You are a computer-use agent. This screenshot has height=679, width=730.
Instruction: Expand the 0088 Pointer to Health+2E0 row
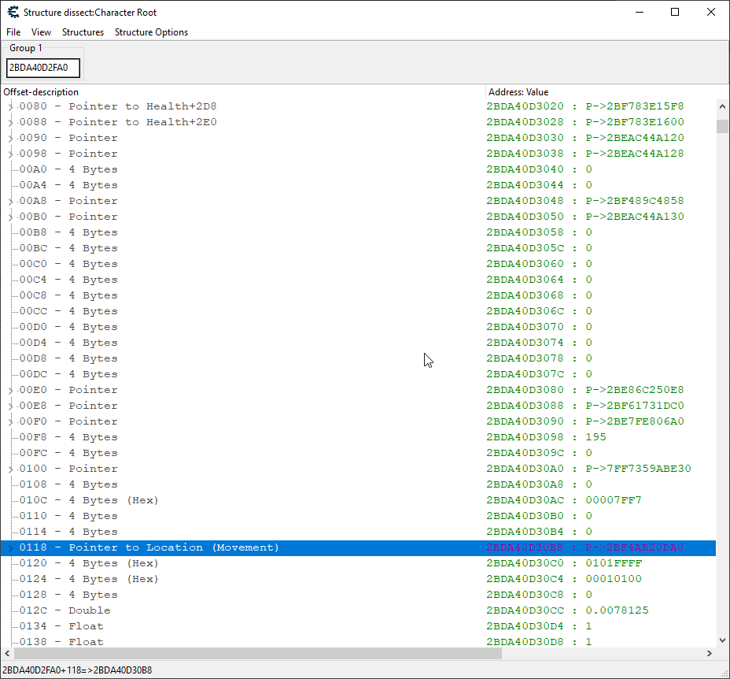pyautogui.click(x=10, y=122)
